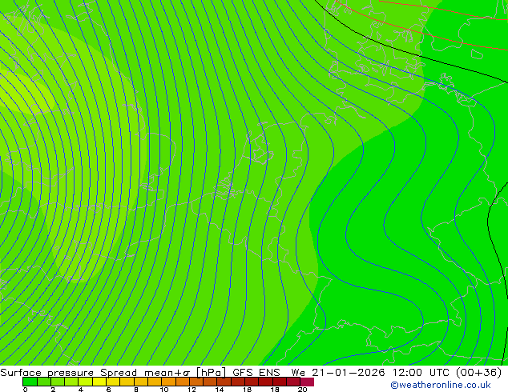The image size is (508, 392).
Task: Click the date 'We 21-01-2026'
Action: point(338,373)
